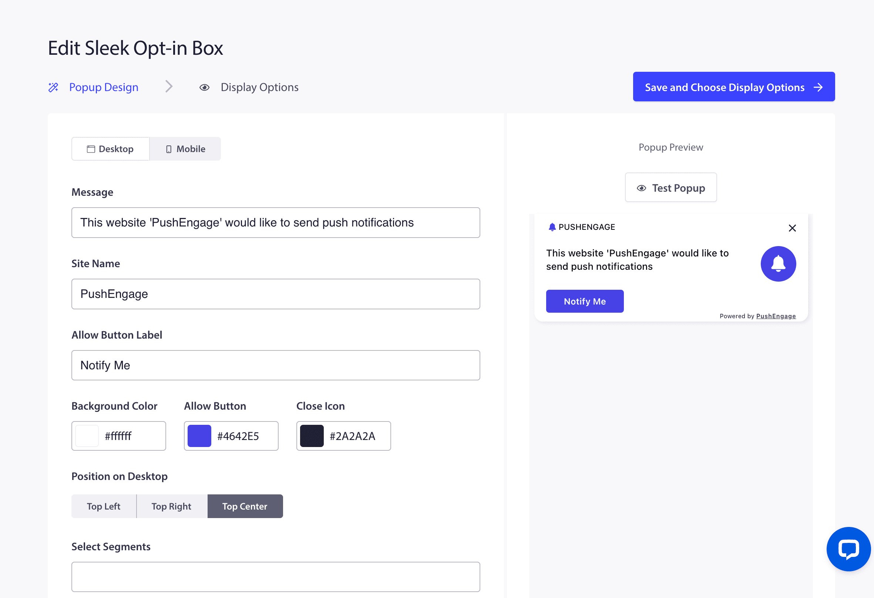Close the popup preview with X icon
The width and height of the screenshot is (874, 598).
coord(792,228)
